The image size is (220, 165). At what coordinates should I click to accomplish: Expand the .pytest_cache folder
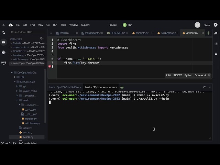17,91
